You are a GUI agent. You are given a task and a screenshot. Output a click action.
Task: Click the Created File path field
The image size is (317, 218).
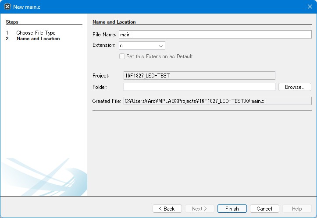(217, 101)
